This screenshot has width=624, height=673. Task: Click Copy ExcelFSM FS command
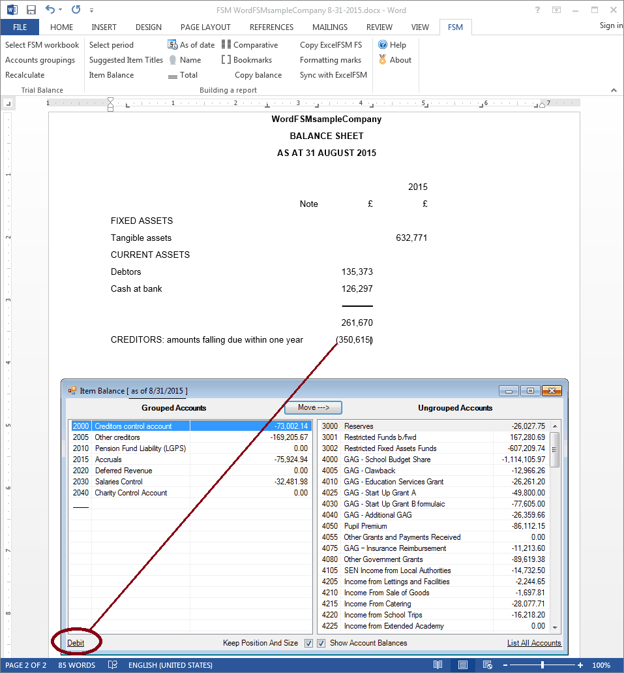coord(331,44)
